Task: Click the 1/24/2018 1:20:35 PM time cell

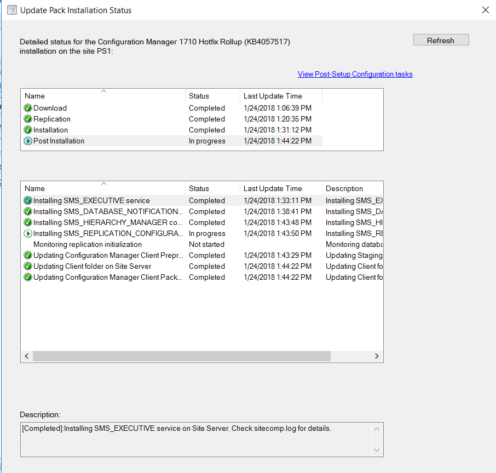Action: click(x=278, y=119)
